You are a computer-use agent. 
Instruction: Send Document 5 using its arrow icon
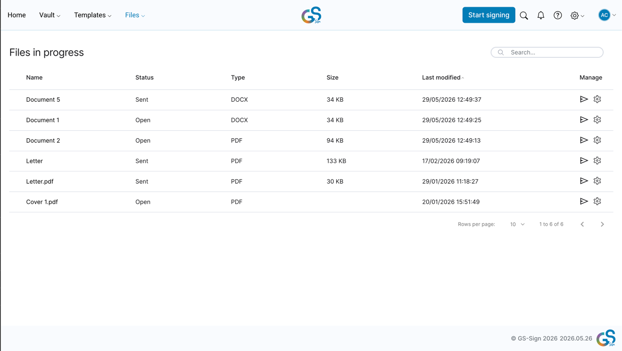[584, 99]
